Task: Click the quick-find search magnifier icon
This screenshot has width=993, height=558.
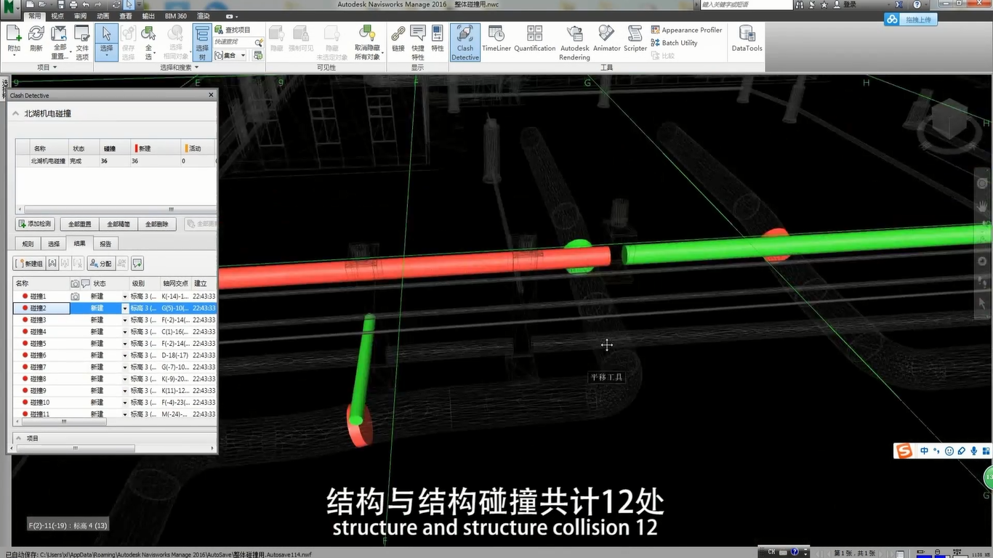Action: click(x=258, y=43)
